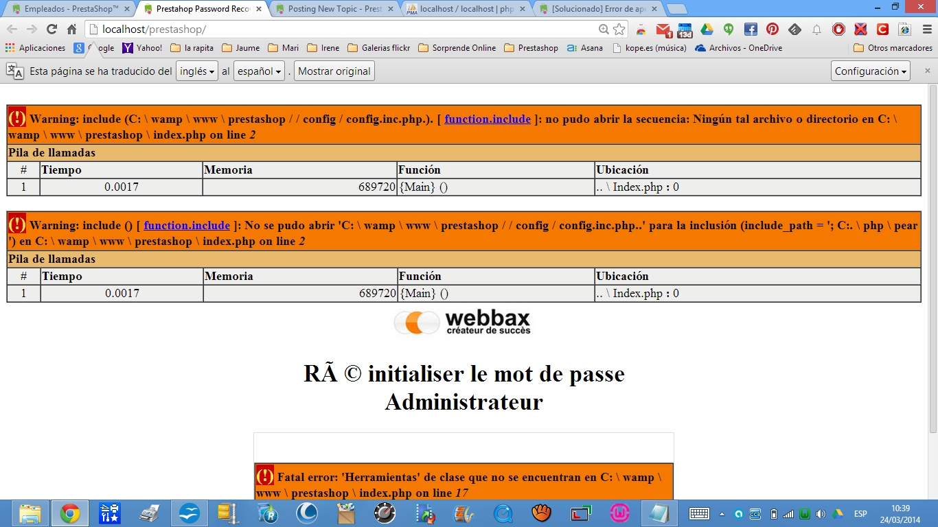Screen dimensions: 938x527
Task: Go to the browser home page icon
Action: (71, 30)
